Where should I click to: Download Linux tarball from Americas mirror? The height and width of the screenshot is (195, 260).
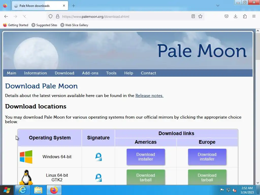(146, 177)
